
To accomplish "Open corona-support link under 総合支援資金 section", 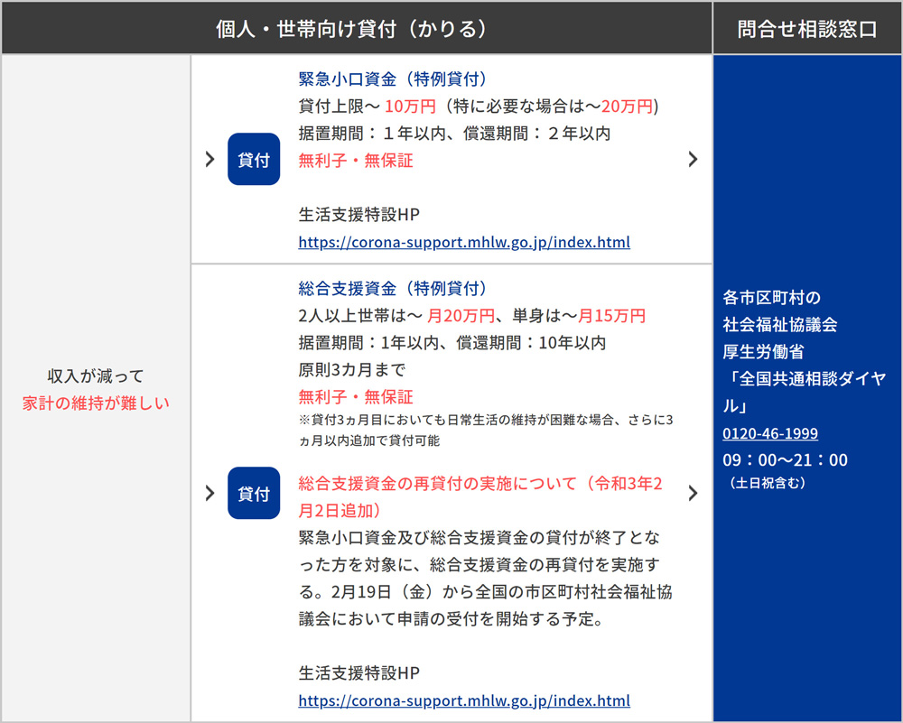I will pos(464,700).
